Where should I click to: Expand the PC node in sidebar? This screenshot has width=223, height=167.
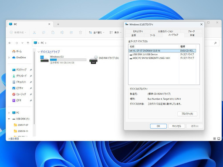(x=9, y=113)
